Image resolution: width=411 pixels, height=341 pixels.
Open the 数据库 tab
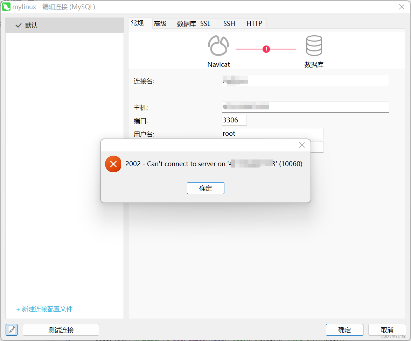point(186,23)
